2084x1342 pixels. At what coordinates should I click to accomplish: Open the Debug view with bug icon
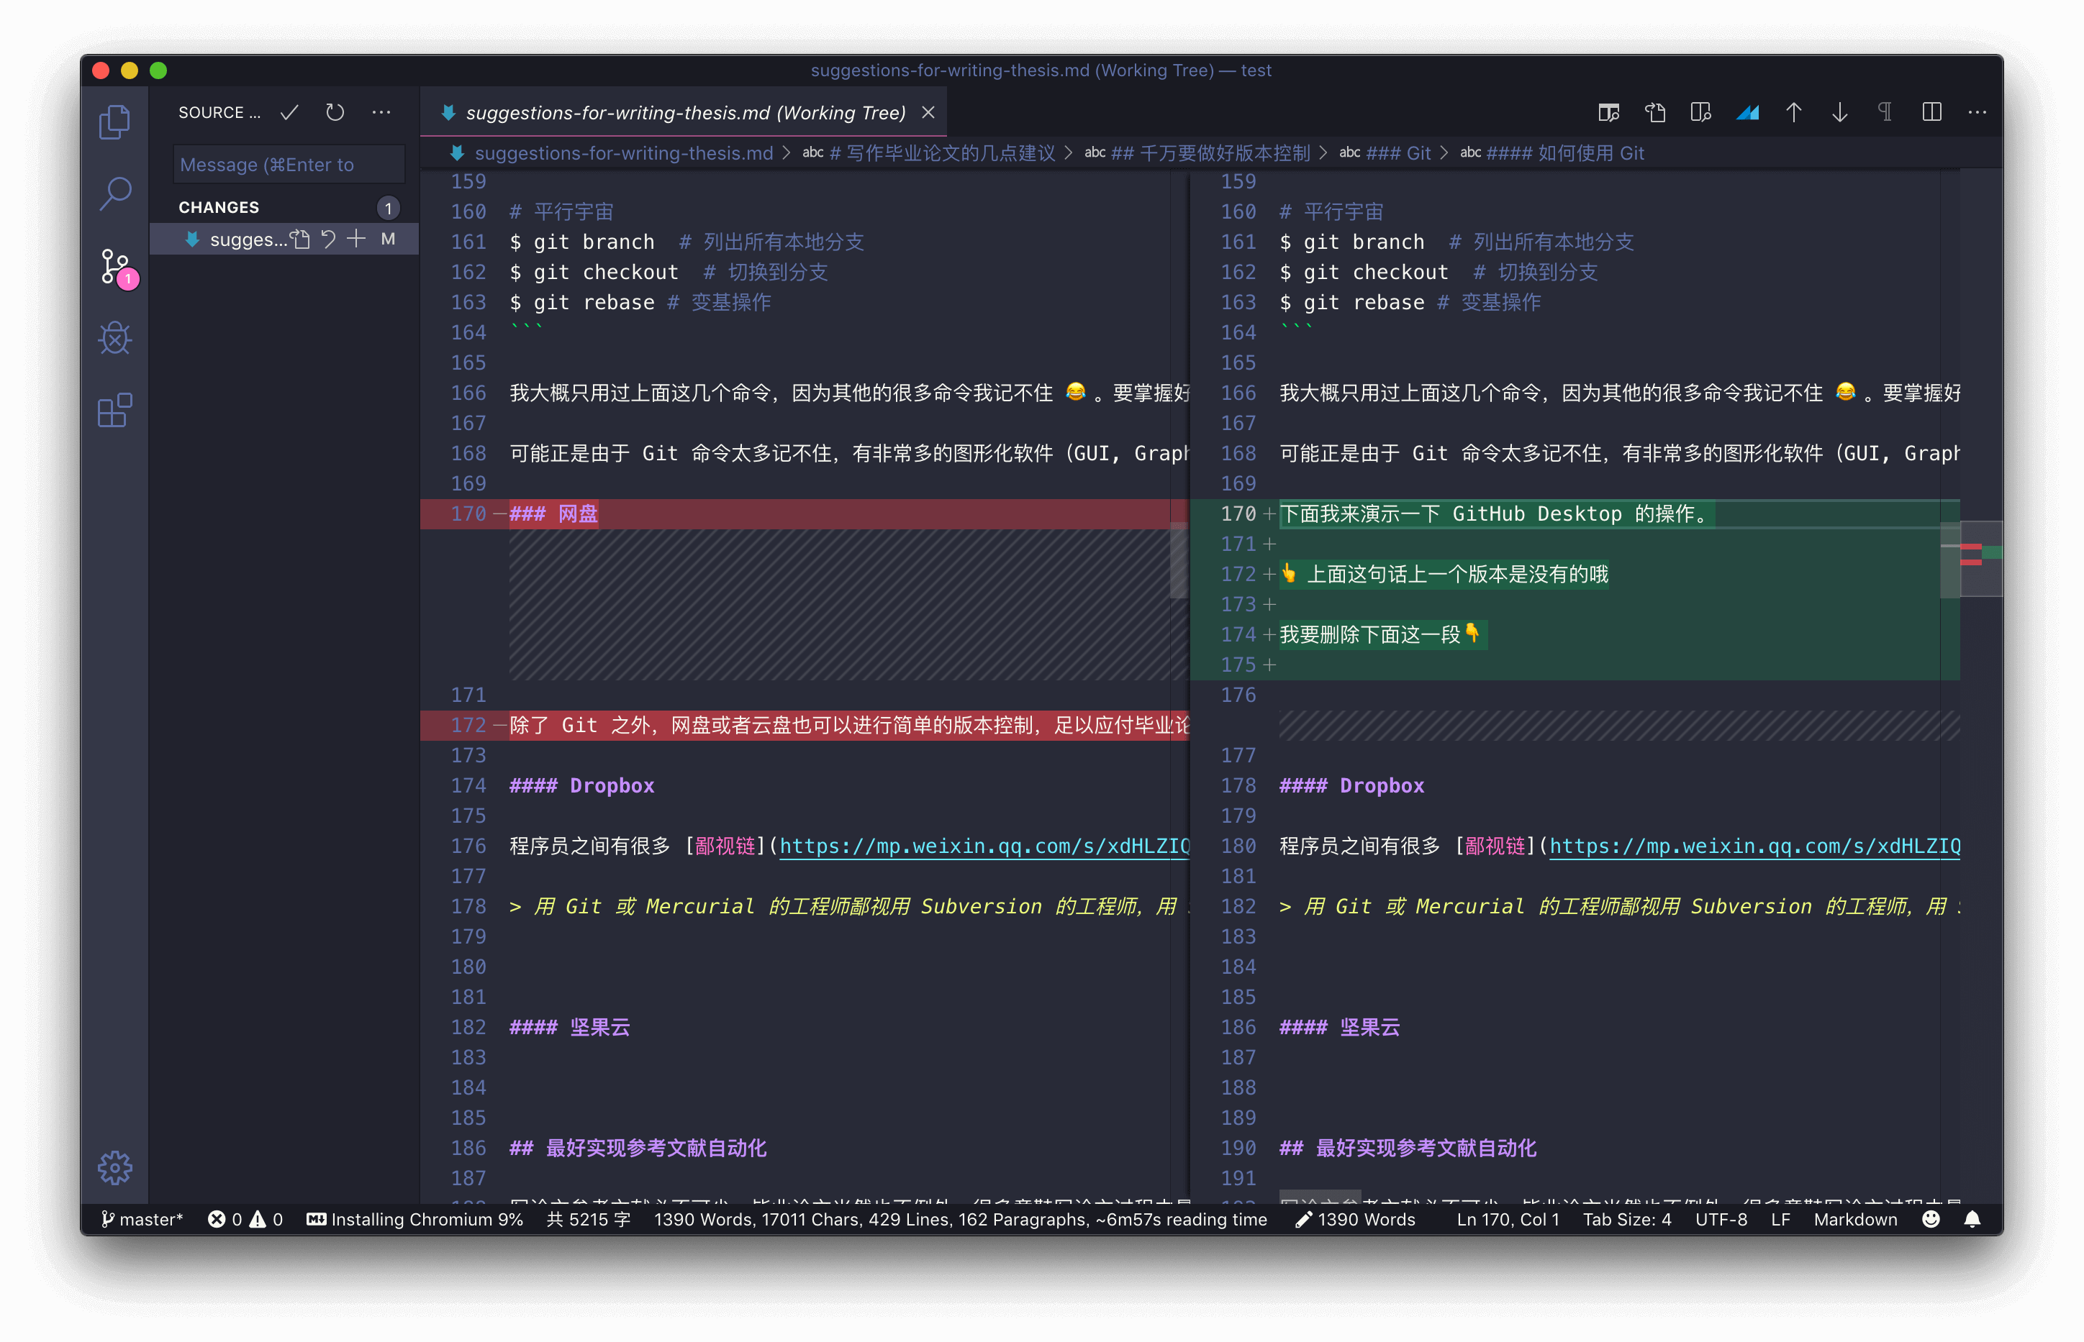tap(114, 338)
